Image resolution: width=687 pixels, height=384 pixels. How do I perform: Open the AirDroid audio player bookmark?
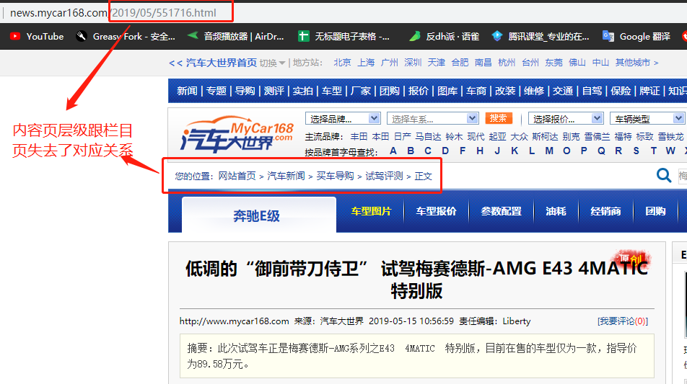[235, 36]
